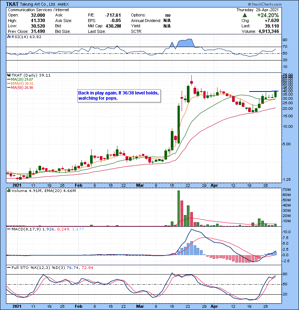Screen dimensions: 299x310
Task: Click the Mkt Cap value 430.2M
Action: click(113, 26)
